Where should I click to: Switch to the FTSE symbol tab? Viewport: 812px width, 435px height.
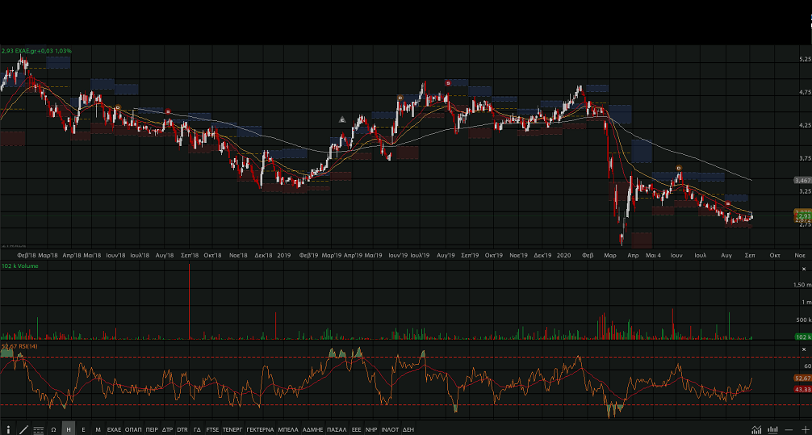212,429
